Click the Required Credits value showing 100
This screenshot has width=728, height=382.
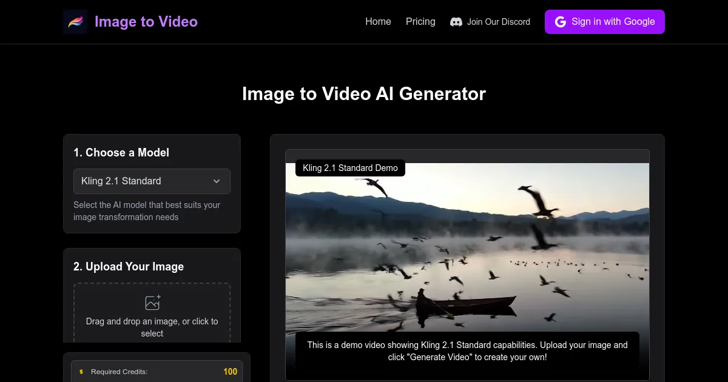230,371
